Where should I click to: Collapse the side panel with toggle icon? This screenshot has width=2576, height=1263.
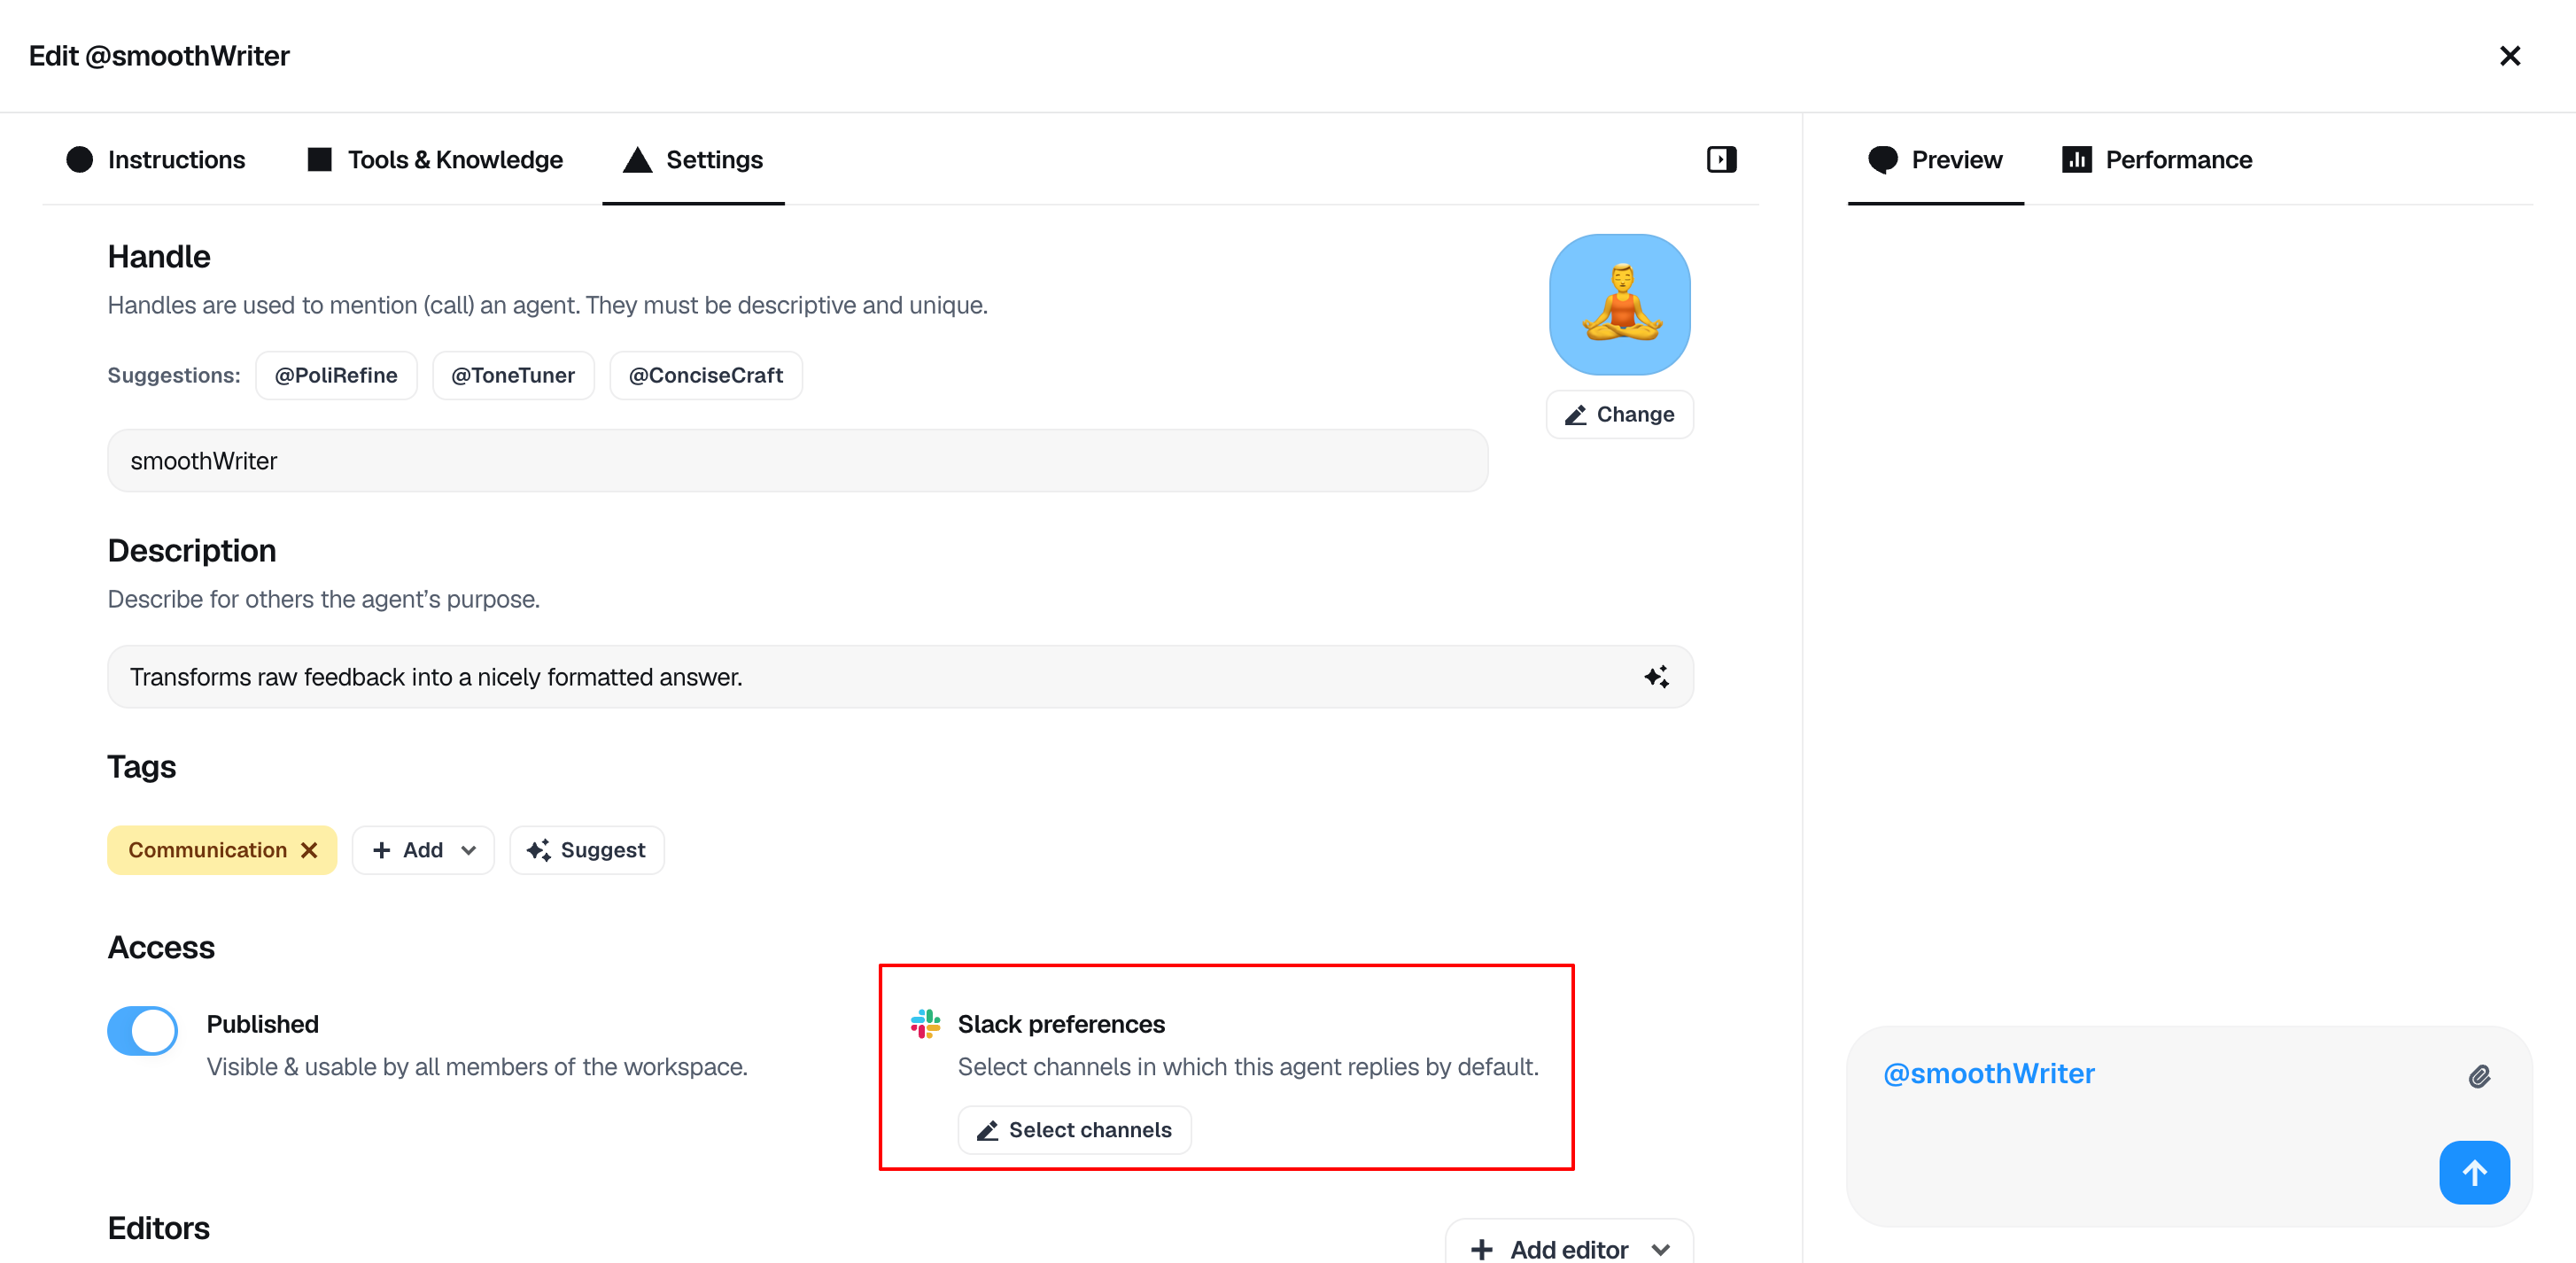1721,160
